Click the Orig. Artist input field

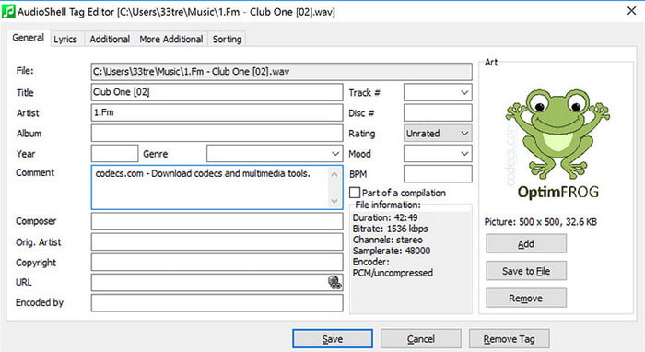tap(217, 241)
